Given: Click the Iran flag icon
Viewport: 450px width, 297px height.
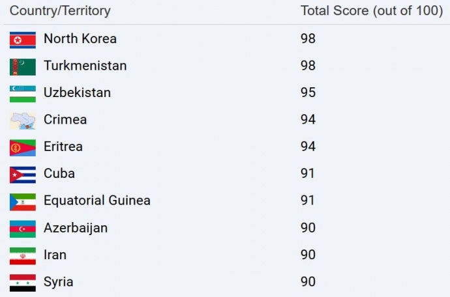Looking at the screenshot, I should (23, 256).
